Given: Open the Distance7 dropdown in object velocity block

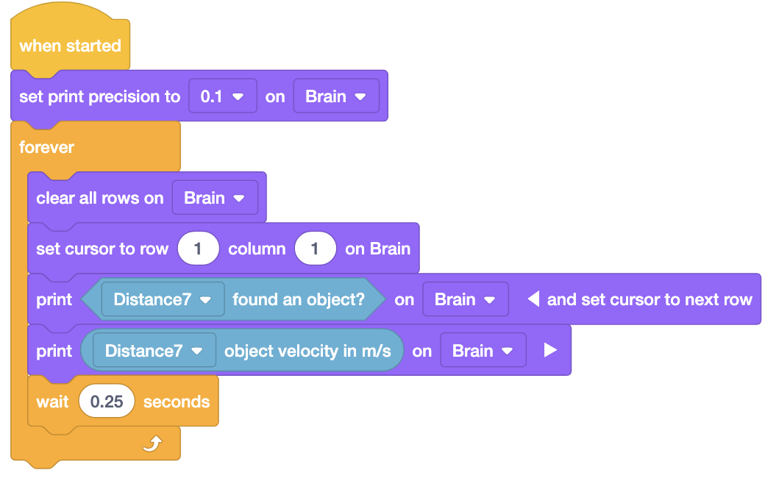Looking at the screenshot, I should point(152,350).
